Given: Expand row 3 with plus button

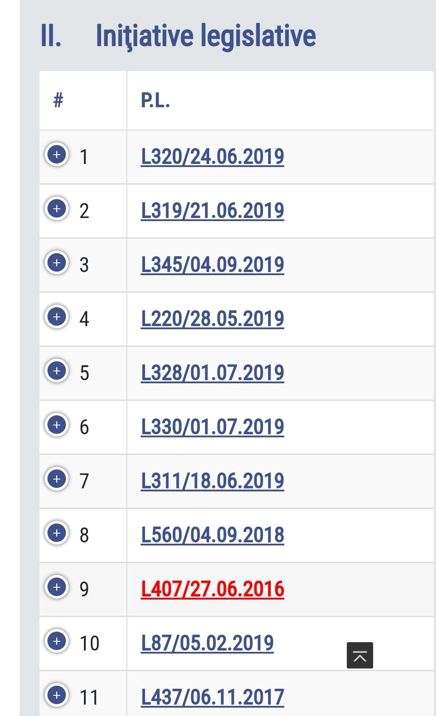Looking at the screenshot, I should [57, 263].
